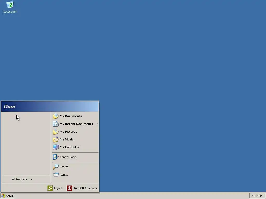Click the Log Off label
Image resolution: width=266 pixels, height=199 pixels.
[59, 188]
